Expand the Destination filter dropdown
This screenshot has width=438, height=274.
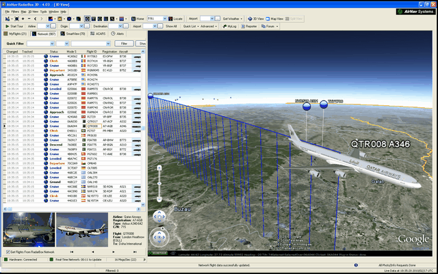point(120,26)
